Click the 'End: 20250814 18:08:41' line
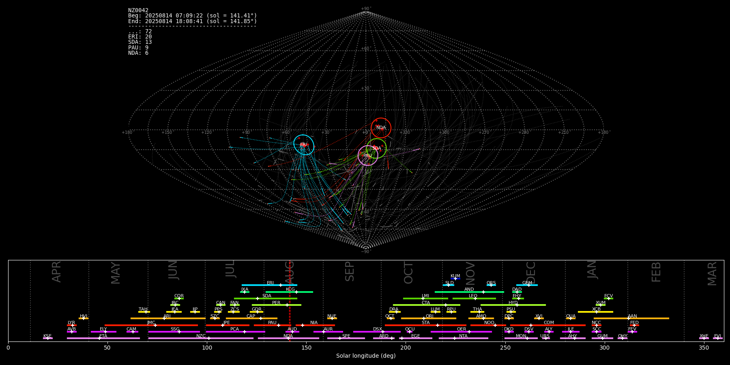The width and height of the screenshot is (730, 365). (x=193, y=21)
